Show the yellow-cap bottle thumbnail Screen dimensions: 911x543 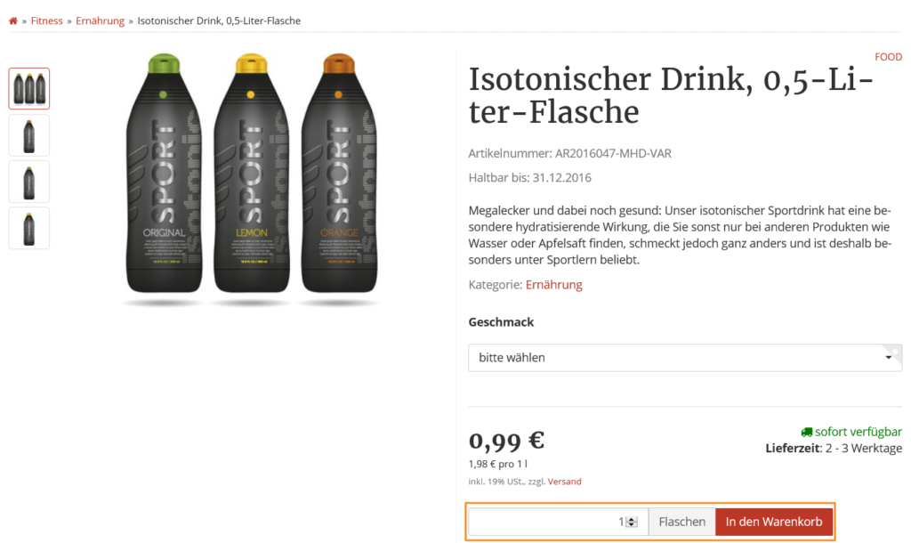(x=29, y=229)
